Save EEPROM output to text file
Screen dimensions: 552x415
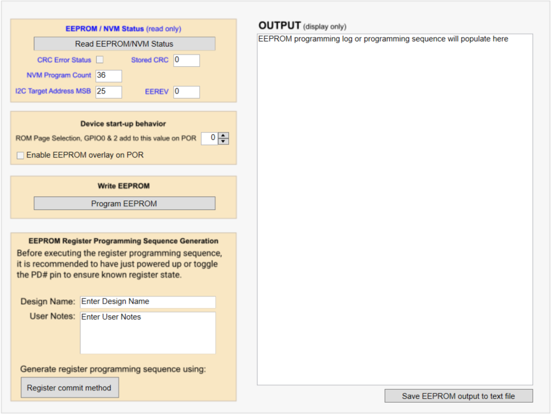pyautogui.click(x=458, y=396)
